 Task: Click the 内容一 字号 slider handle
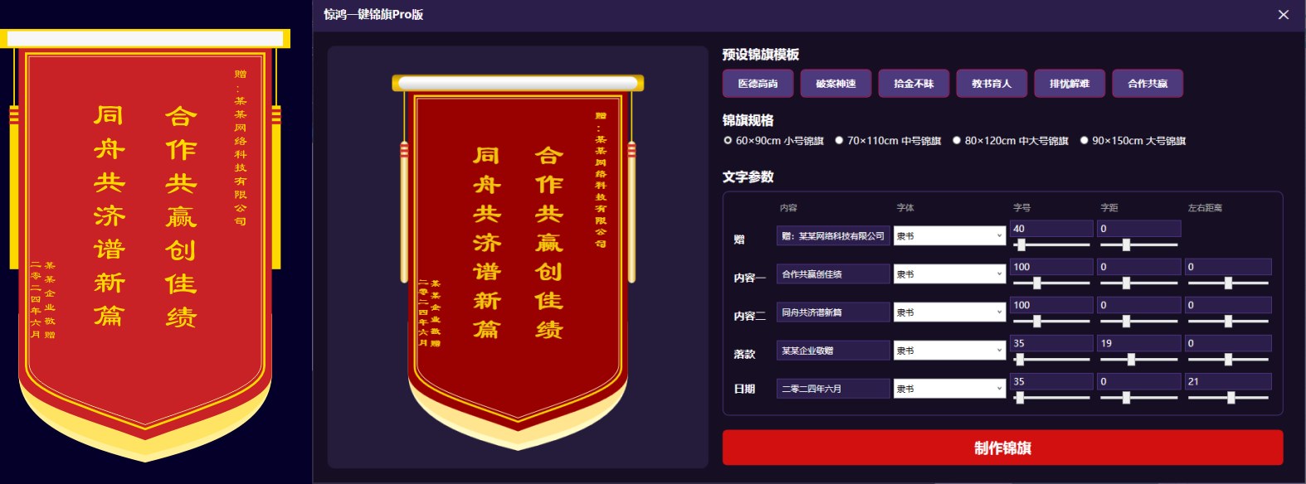[1036, 283]
